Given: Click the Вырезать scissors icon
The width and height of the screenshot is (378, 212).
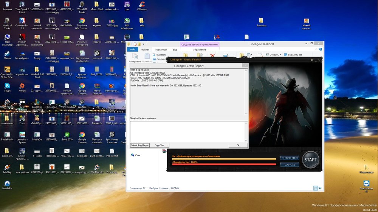Looking at the screenshot, I should tap(155, 55).
